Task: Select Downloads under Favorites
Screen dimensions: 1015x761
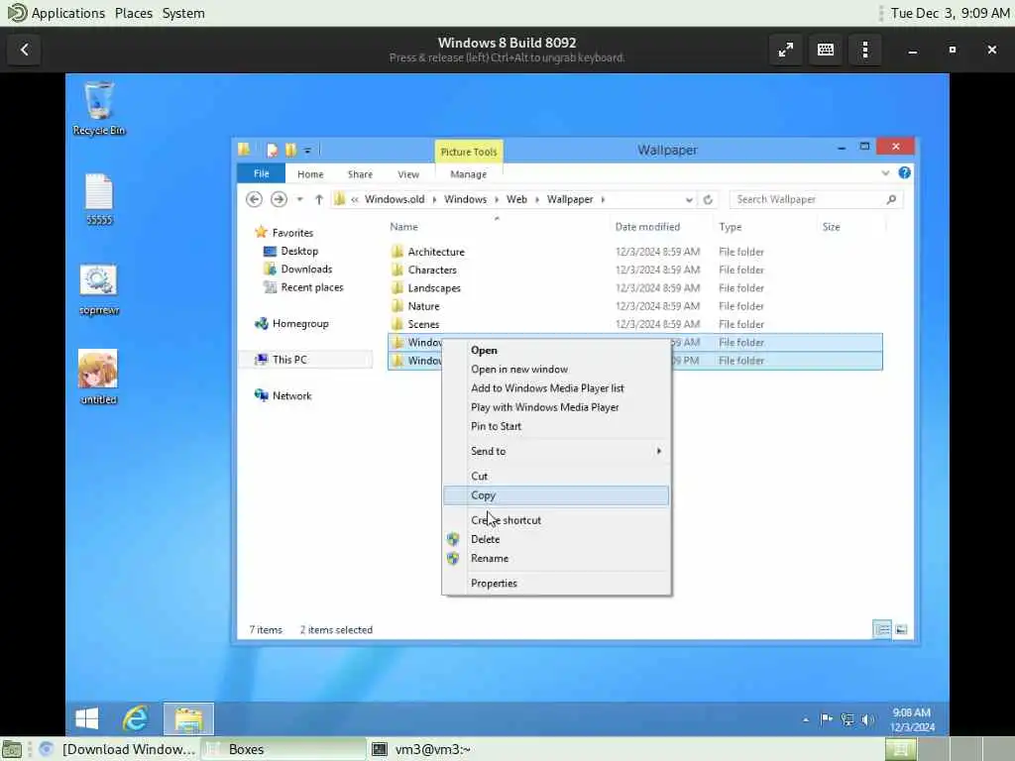Action: [298, 270]
